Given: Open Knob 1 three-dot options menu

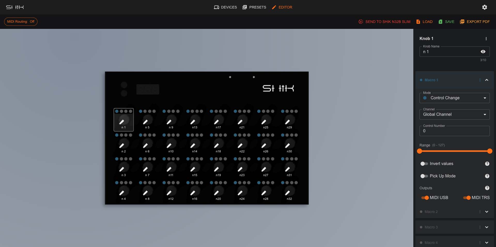Looking at the screenshot, I should 486,39.
